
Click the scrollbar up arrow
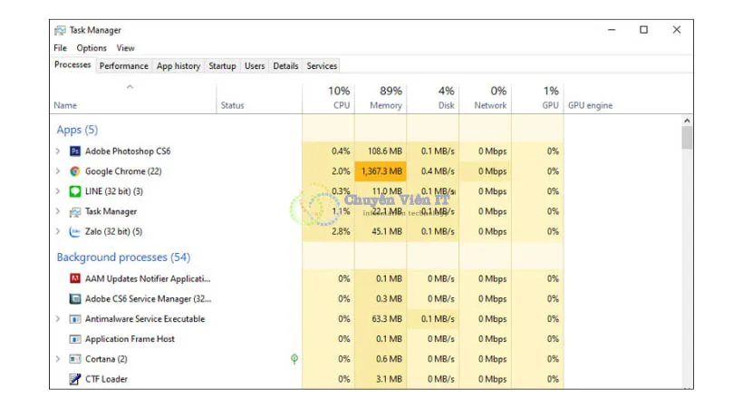(x=687, y=121)
